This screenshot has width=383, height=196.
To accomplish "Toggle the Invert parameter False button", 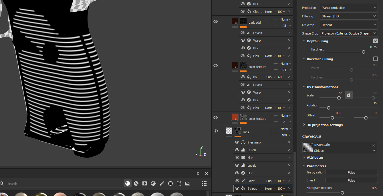I will [x=351, y=180].
